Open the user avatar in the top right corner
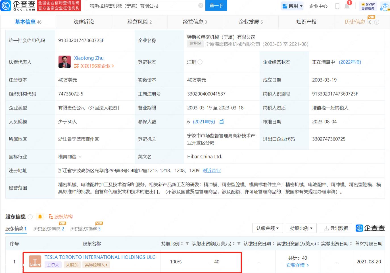Image resolution: width=390 pixels, height=273 pixels. click(x=385, y=6)
